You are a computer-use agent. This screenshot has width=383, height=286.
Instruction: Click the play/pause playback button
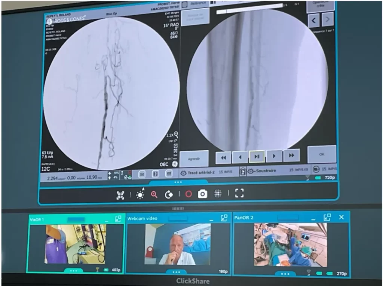(x=257, y=156)
